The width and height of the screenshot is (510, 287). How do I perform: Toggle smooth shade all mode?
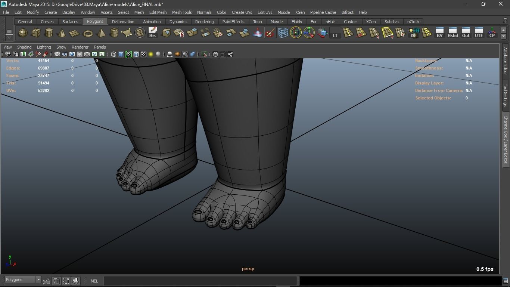(121, 55)
